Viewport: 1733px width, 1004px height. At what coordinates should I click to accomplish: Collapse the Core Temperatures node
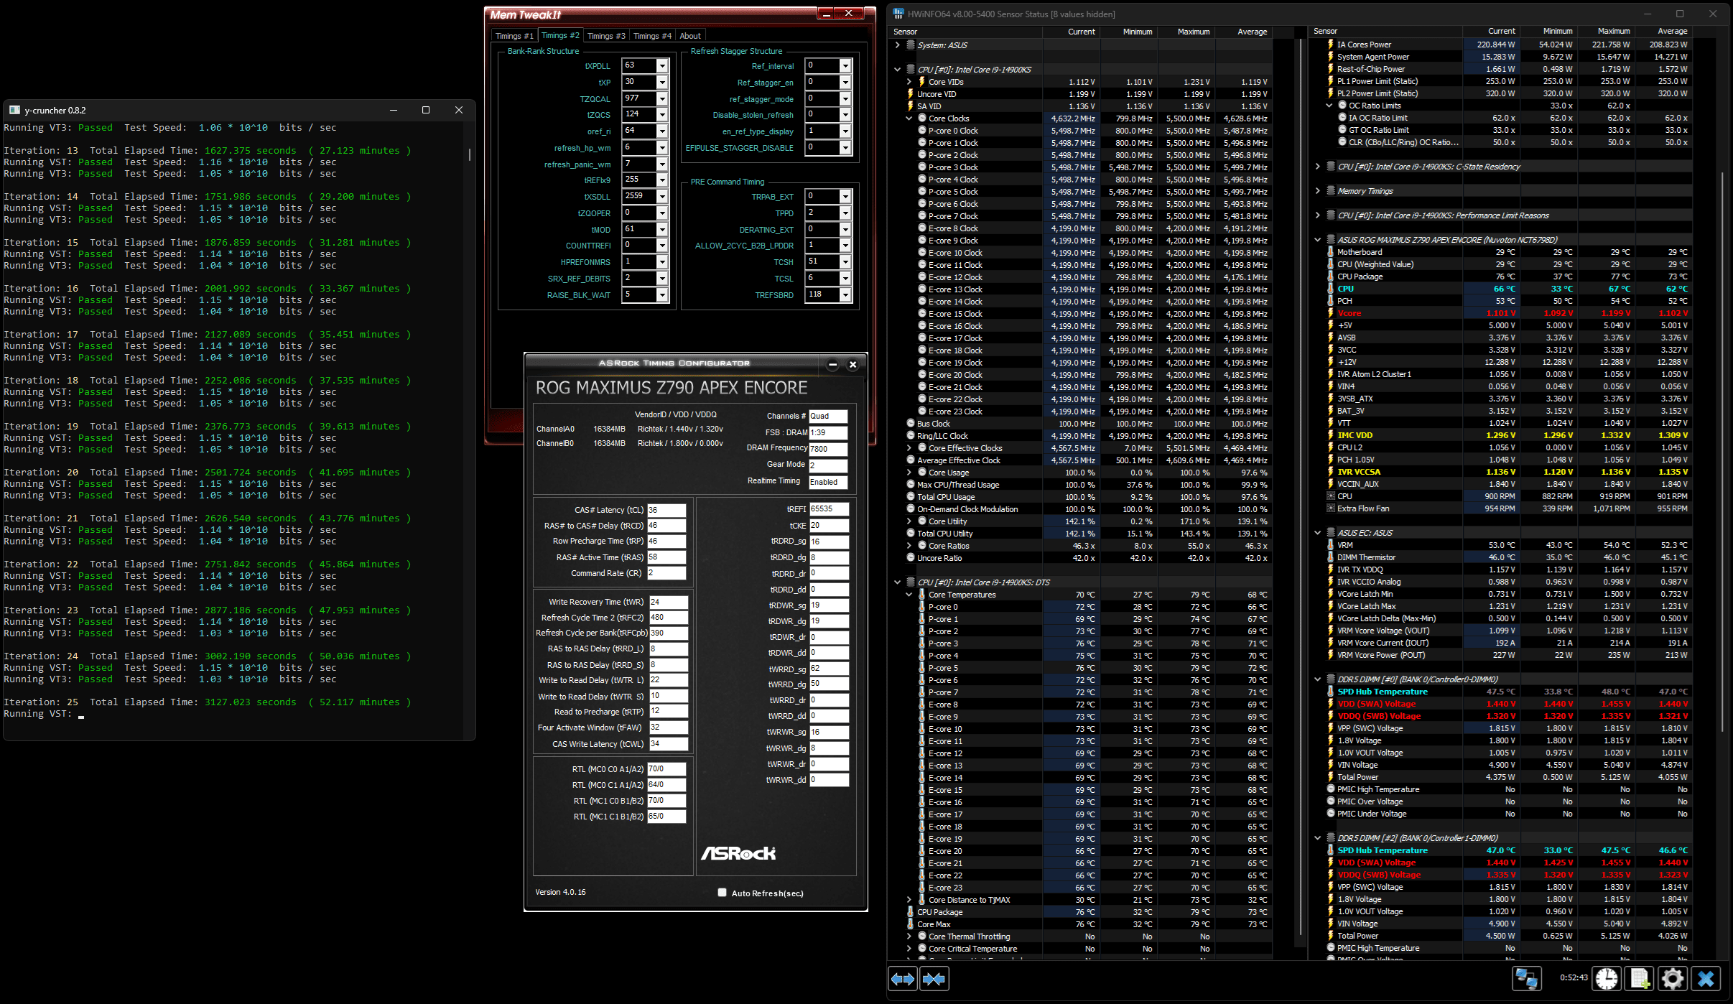click(909, 595)
